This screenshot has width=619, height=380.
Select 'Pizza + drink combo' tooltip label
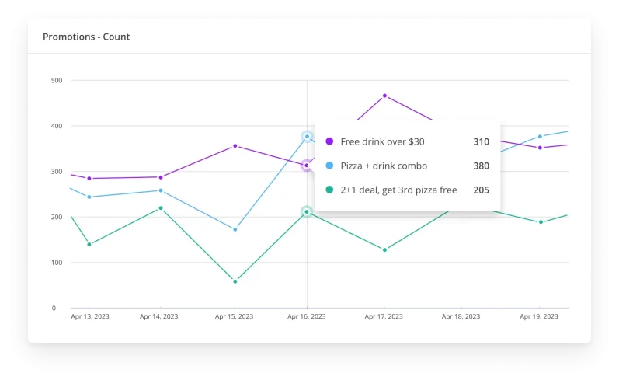(x=384, y=166)
